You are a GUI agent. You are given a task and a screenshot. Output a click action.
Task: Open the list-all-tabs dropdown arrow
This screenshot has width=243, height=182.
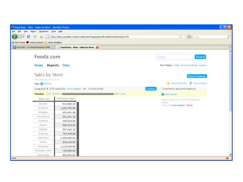click(x=230, y=47)
